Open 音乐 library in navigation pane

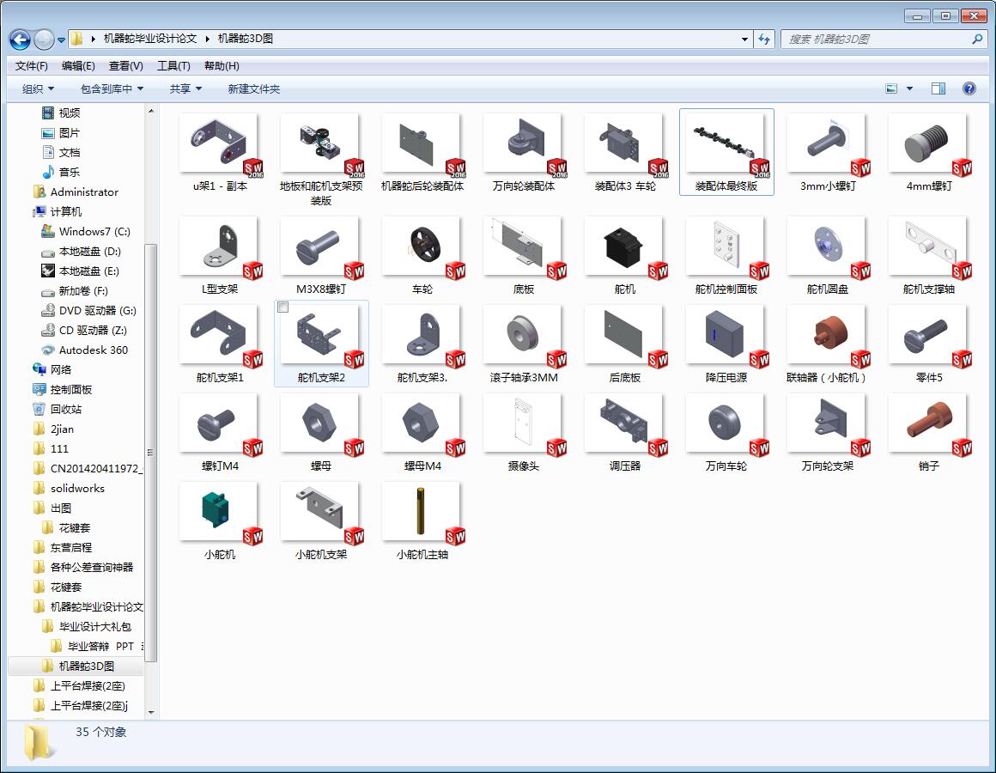pyautogui.click(x=61, y=172)
